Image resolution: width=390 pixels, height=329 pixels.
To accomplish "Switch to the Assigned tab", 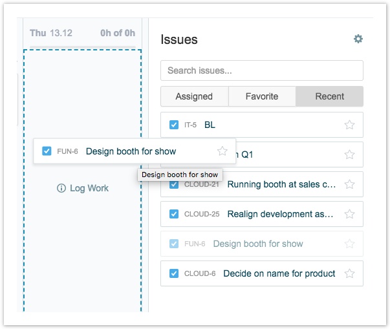I will point(194,96).
